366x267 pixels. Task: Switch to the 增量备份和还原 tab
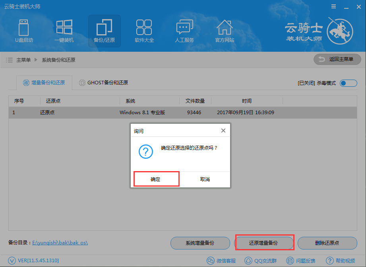pyautogui.click(x=44, y=83)
